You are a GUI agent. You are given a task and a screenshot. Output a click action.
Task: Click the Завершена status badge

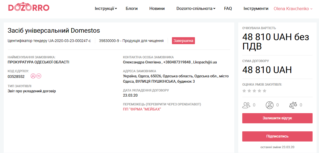pos(183,41)
